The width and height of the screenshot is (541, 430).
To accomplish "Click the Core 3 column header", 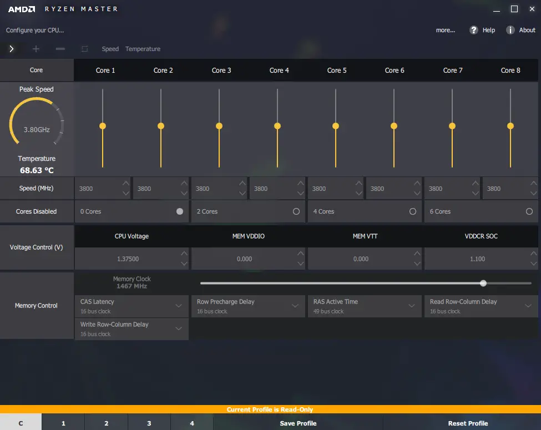I will [x=221, y=70].
